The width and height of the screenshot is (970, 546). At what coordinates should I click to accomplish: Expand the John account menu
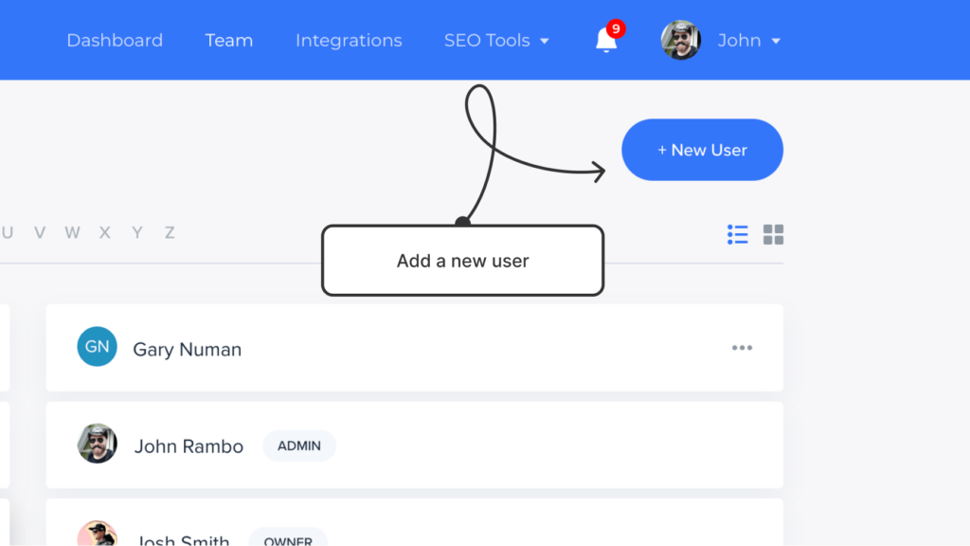pos(749,40)
